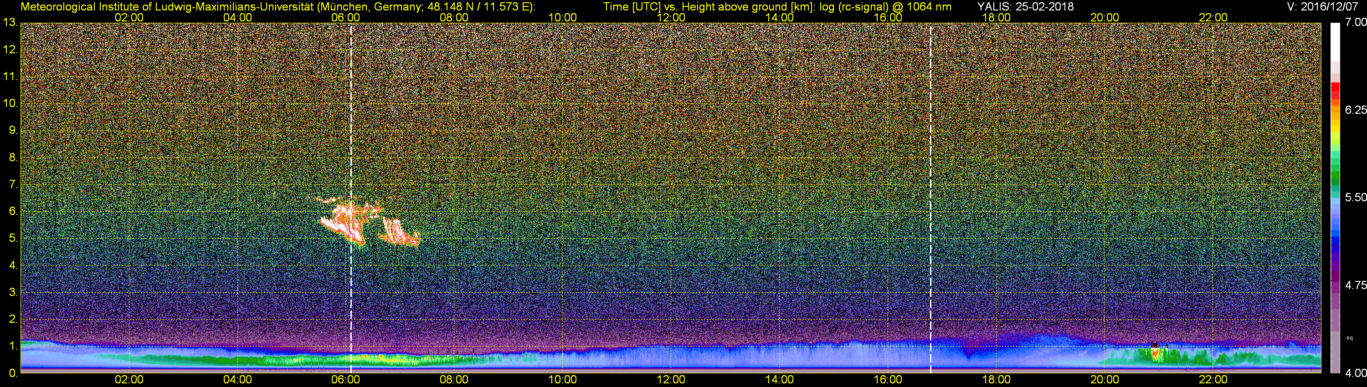The image size is (1367, 387).
Task: Click the small 'eq' label on the color bar
Action: point(1350,338)
